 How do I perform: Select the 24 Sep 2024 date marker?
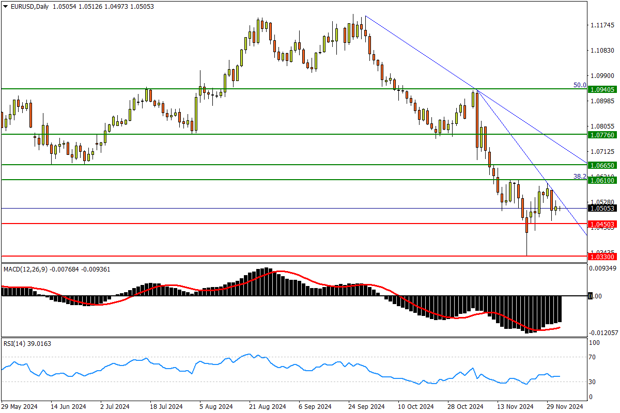coord(366,407)
